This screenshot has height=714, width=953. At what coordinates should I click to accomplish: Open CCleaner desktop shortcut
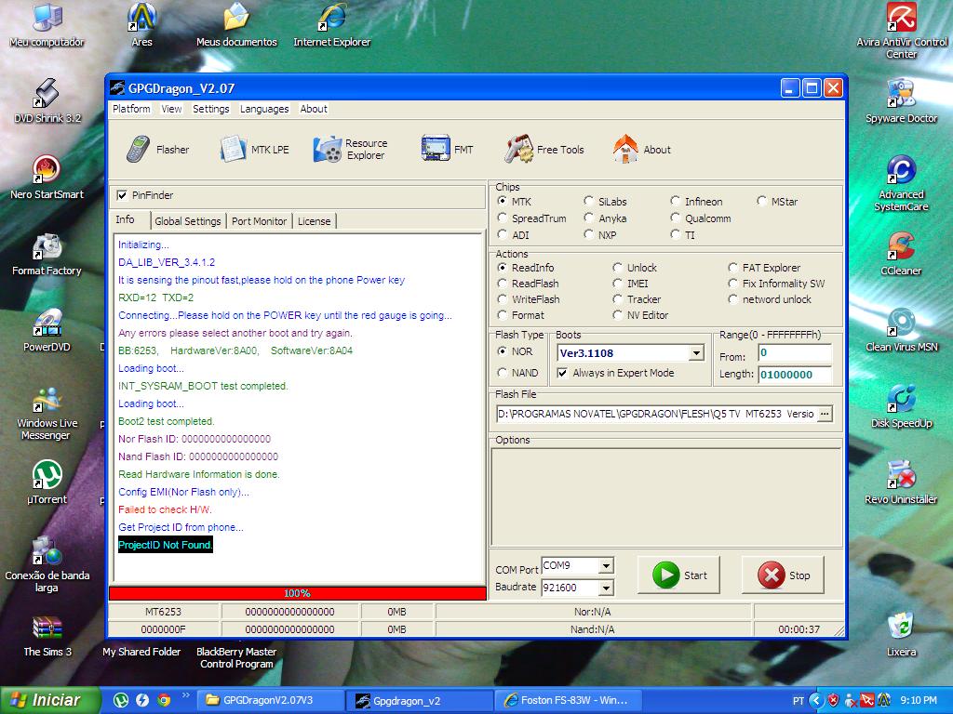pos(901,255)
